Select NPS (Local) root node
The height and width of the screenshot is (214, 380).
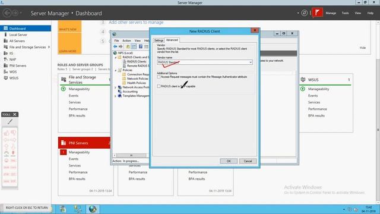[x=125, y=53]
